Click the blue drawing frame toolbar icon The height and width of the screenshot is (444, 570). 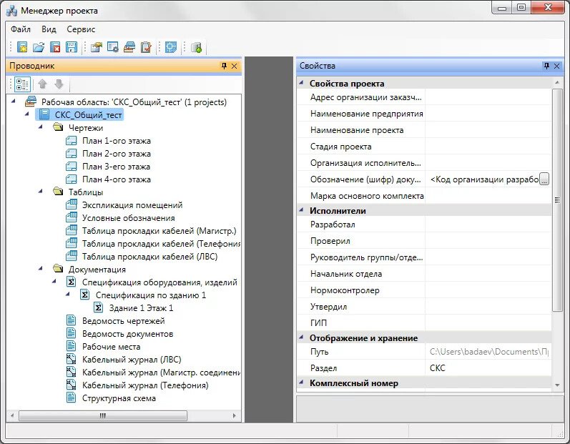[170, 47]
